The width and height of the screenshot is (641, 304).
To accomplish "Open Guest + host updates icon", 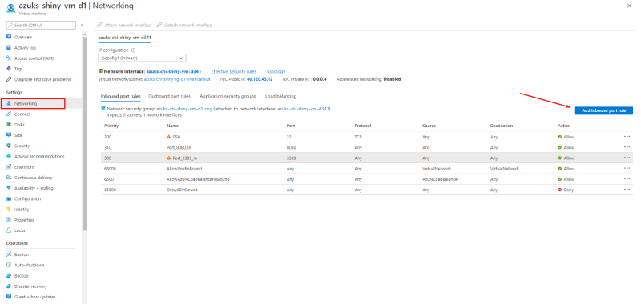I will click(9, 297).
